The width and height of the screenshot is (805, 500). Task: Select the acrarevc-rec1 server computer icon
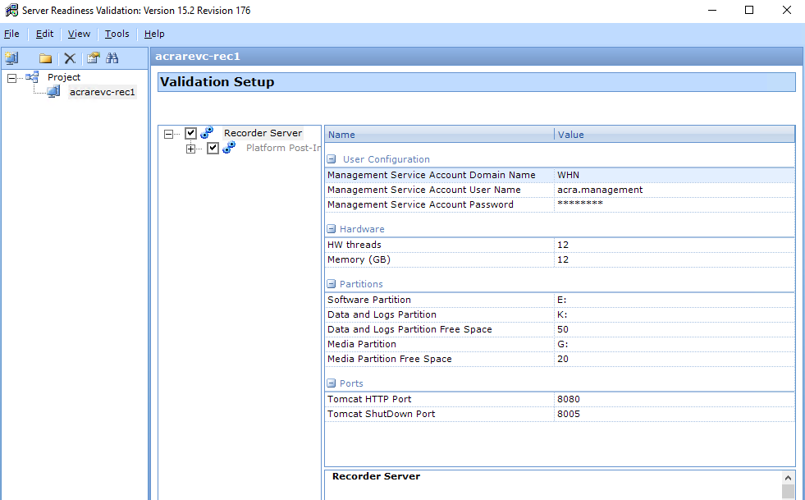[52, 91]
